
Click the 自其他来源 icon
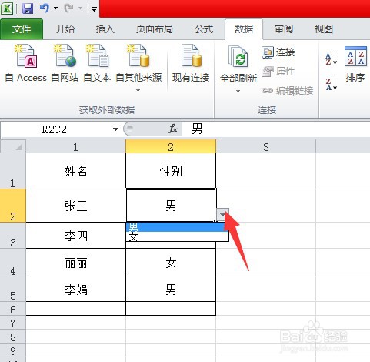[138, 56]
